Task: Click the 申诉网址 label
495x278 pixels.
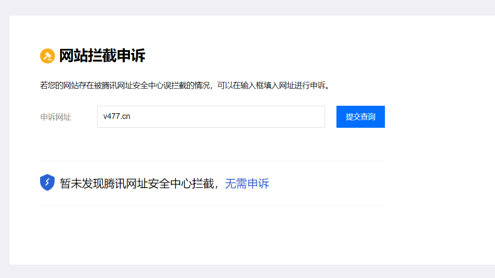Action: pos(55,117)
